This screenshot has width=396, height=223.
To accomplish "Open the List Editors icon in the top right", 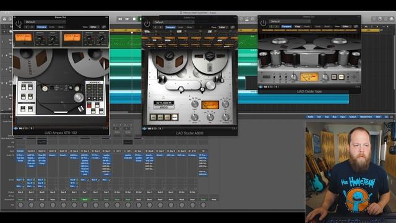I will pyautogui.click(x=374, y=19).
